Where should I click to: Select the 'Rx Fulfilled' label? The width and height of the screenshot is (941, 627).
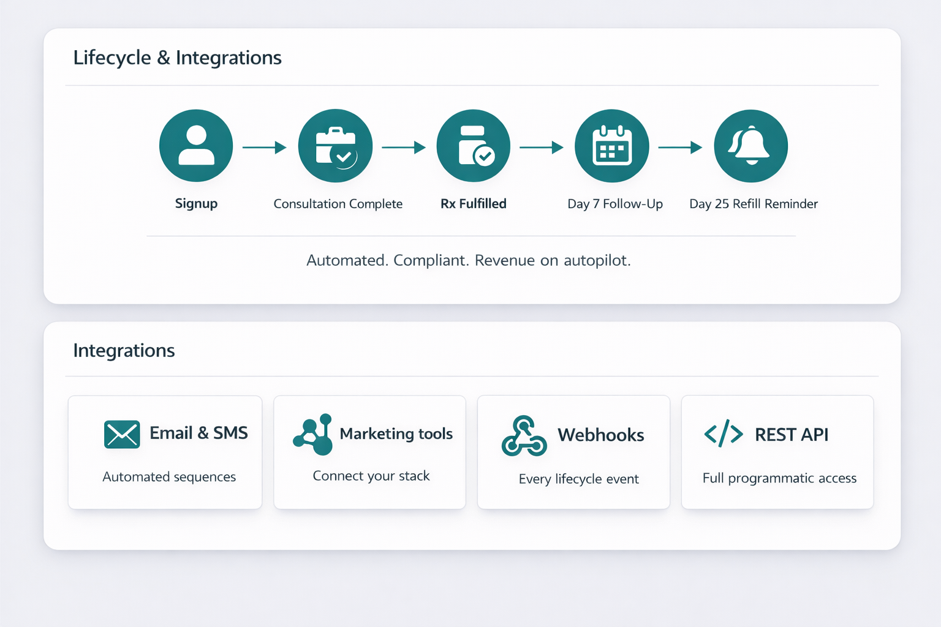[x=474, y=203]
